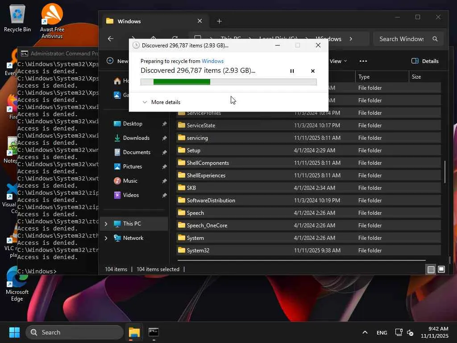Click the Windows link in recycle dialog
This screenshot has height=343, width=457.
pos(212,61)
